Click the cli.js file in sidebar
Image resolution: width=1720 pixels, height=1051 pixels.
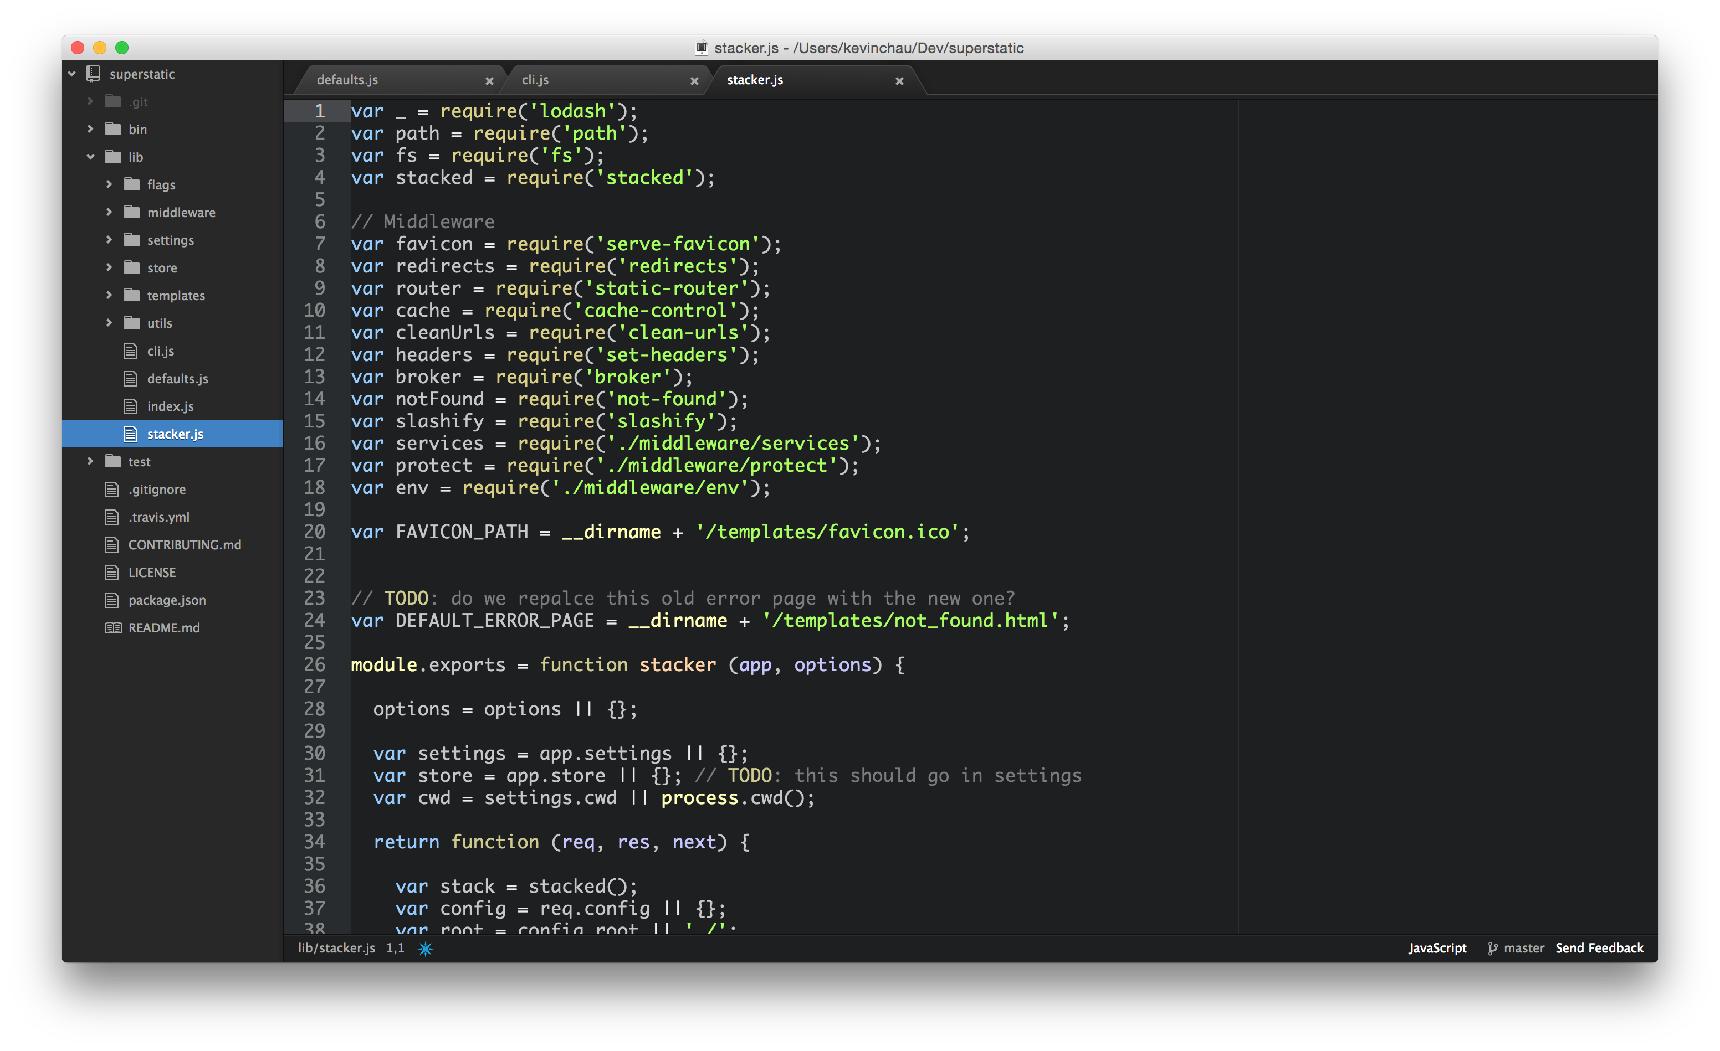160,349
